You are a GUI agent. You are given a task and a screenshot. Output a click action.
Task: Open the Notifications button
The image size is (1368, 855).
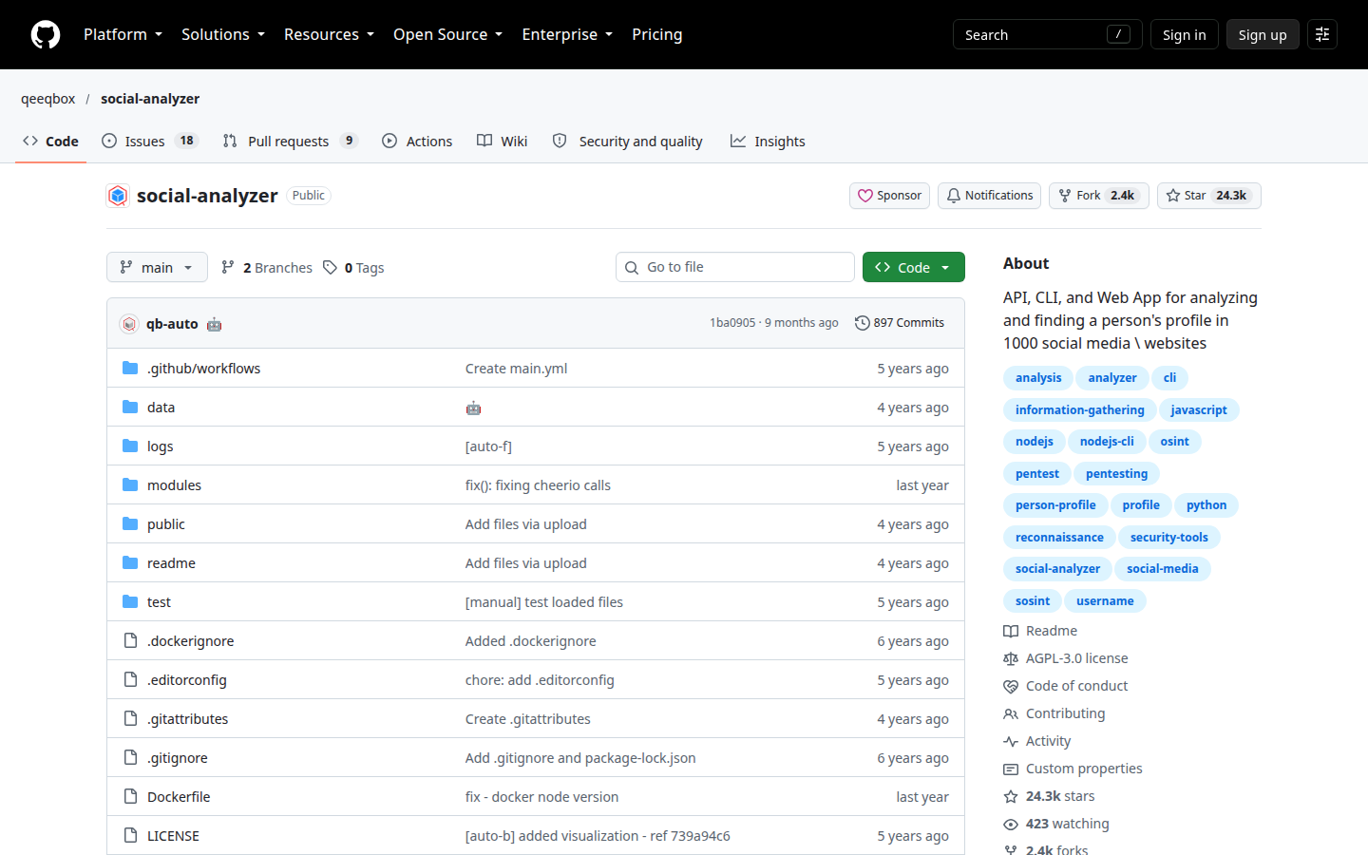(989, 196)
